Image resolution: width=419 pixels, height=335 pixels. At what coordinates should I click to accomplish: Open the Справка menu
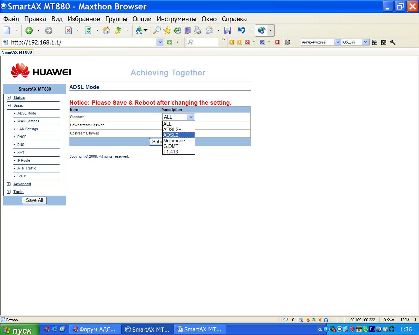click(x=234, y=19)
